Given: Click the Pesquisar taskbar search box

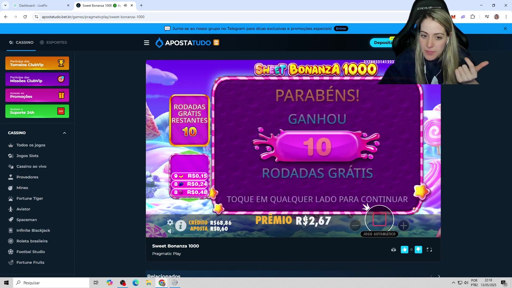Looking at the screenshot, I should [x=51, y=283].
